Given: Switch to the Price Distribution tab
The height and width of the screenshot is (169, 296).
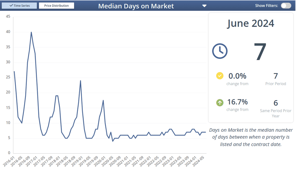Looking at the screenshot, I should click(x=56, y=5).
